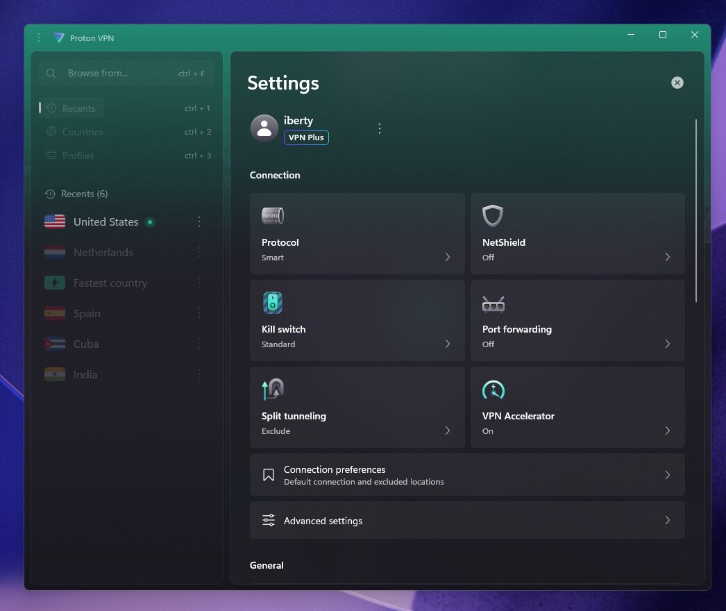
Task: Expand Kill switch card chevron
Action: [x=447, y=344]
